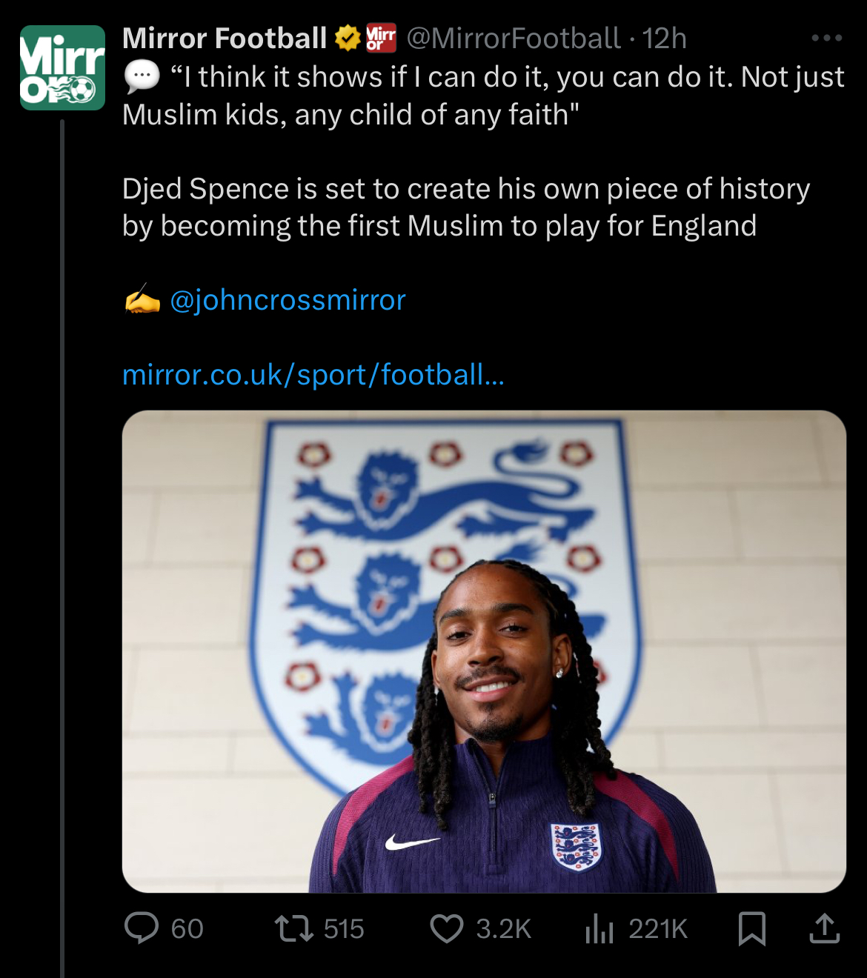The height and width of the screenshot is (978, 867).
Task: Click the 12h post timestamp
Action: coord(665,39)
